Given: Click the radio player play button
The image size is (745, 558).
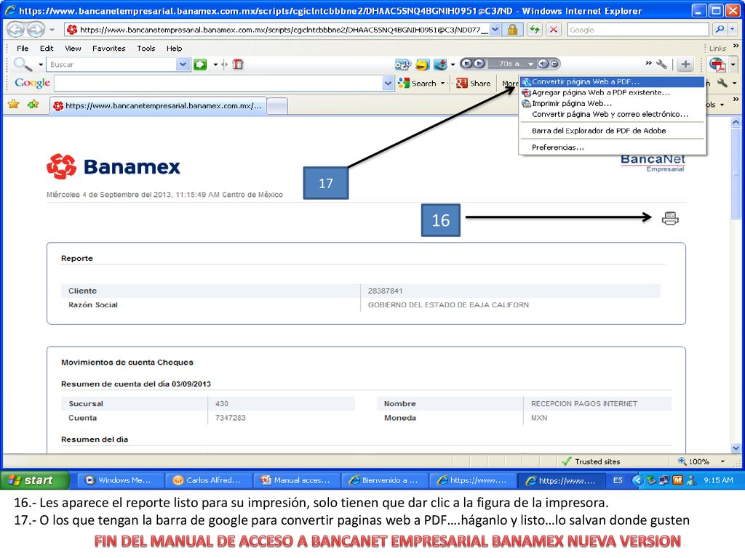Looking at the screenshot, I should tap(479, 64).
